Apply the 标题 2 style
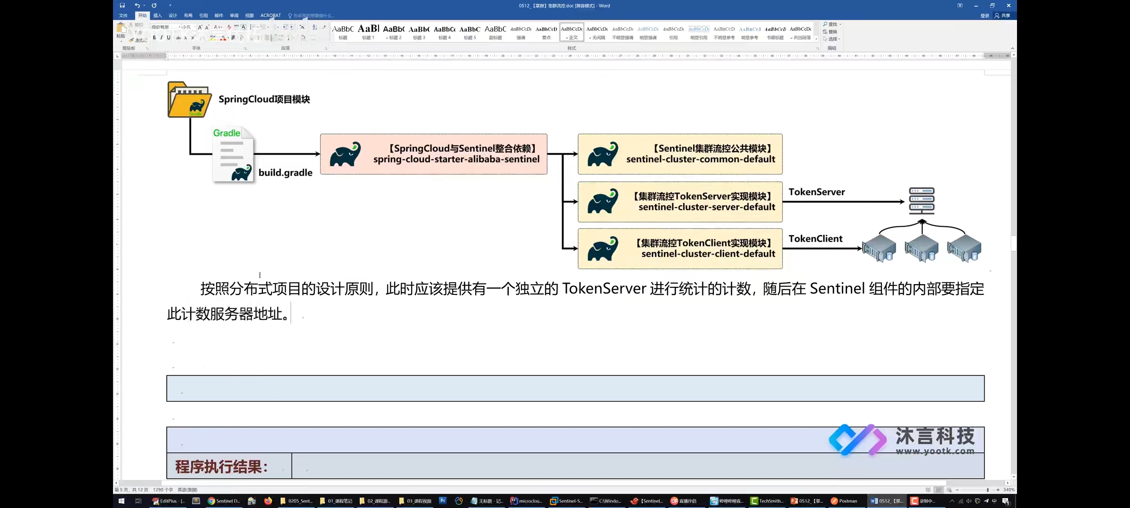The width and height of the screenshot is (1130, 508). (394, 32)
